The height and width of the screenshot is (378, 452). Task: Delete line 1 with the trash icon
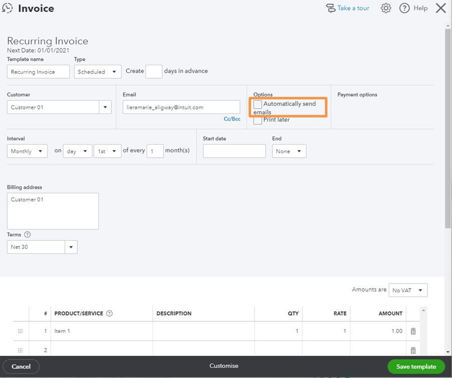[x=413, y=331]
